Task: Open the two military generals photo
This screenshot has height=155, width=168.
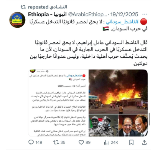Action: coord(103,125)
